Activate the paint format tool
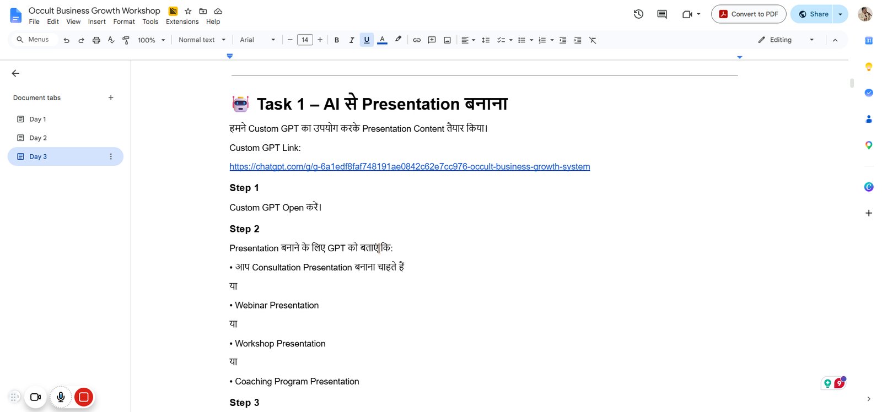This screenshot has width=882, height=412. (x=126, y=40)
